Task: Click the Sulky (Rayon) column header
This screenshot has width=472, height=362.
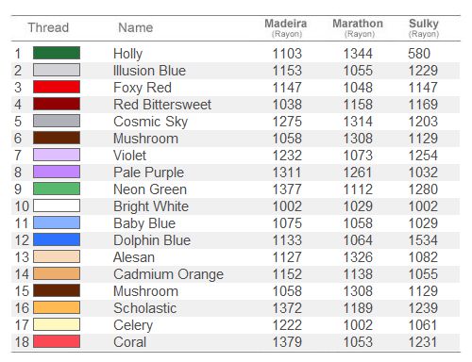Action: [x=424, y=28]
